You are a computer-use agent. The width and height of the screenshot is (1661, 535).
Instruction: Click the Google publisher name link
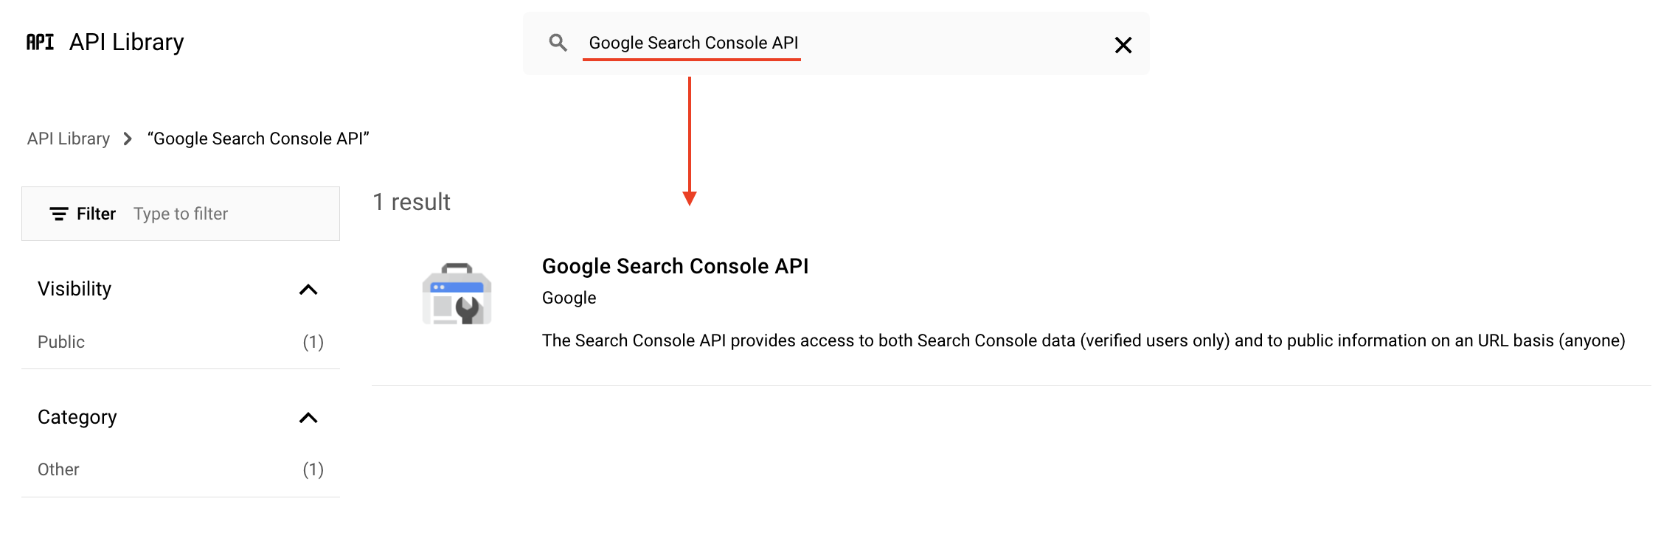click(x=568, y=298)
